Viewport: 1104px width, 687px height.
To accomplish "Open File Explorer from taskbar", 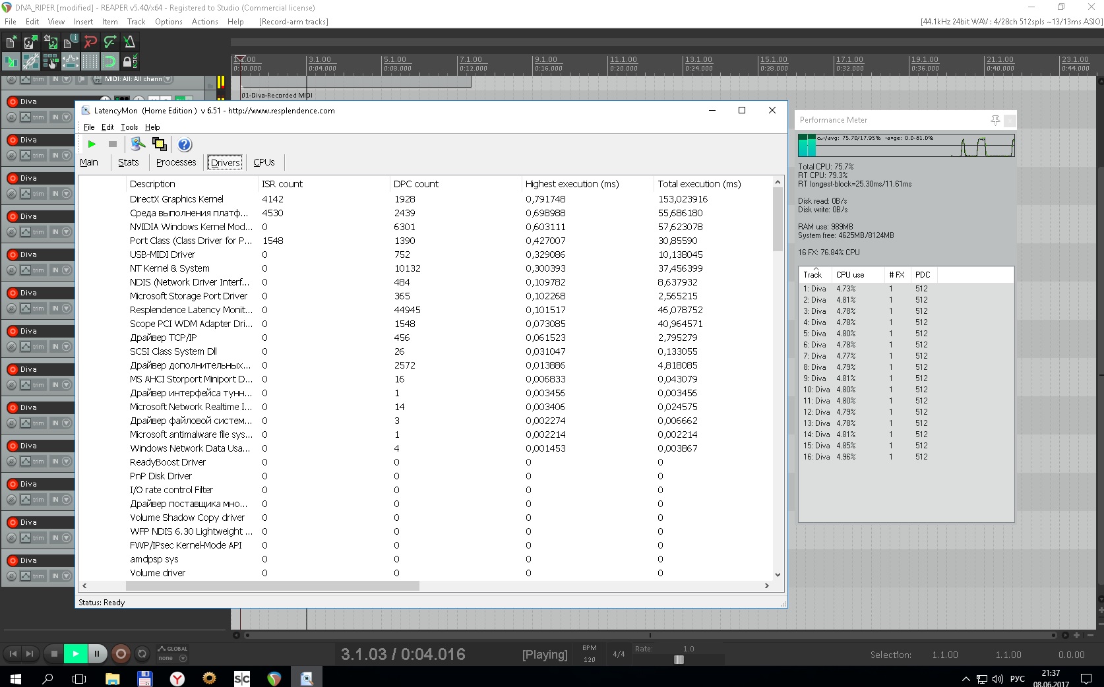I will (112, 678).
